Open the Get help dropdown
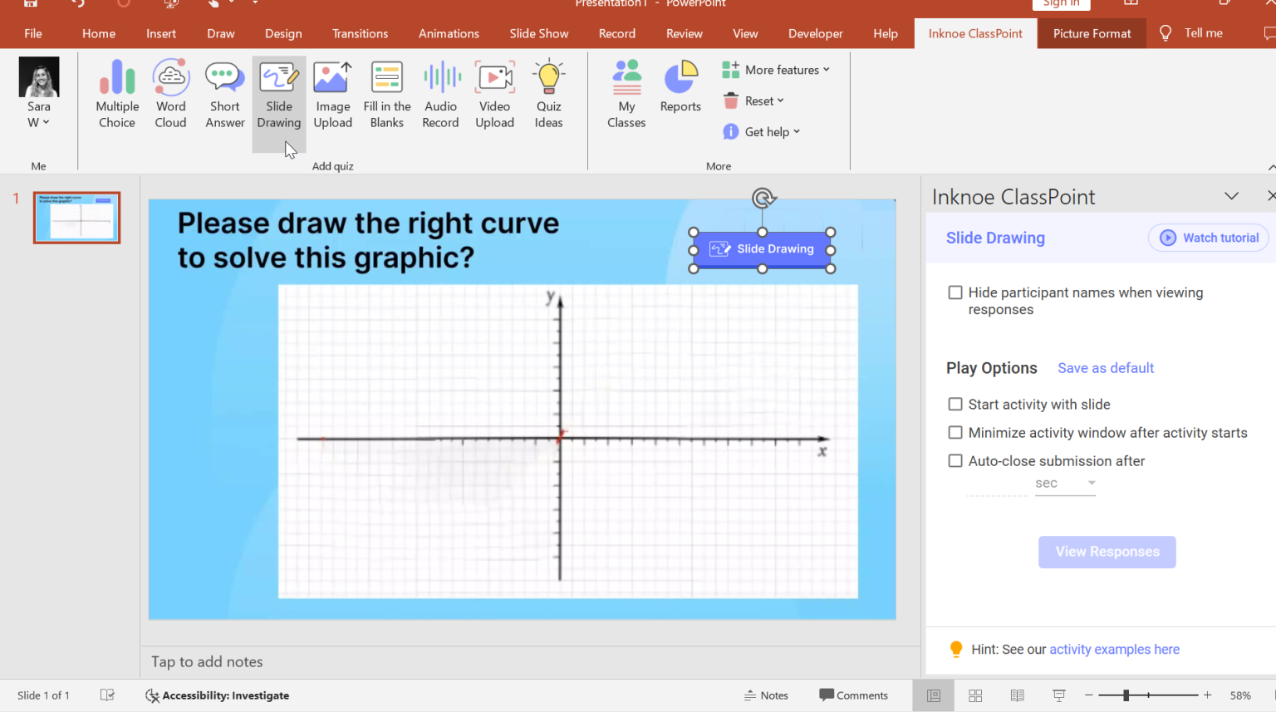This screenshot has width=1276, height=712. 763,132
